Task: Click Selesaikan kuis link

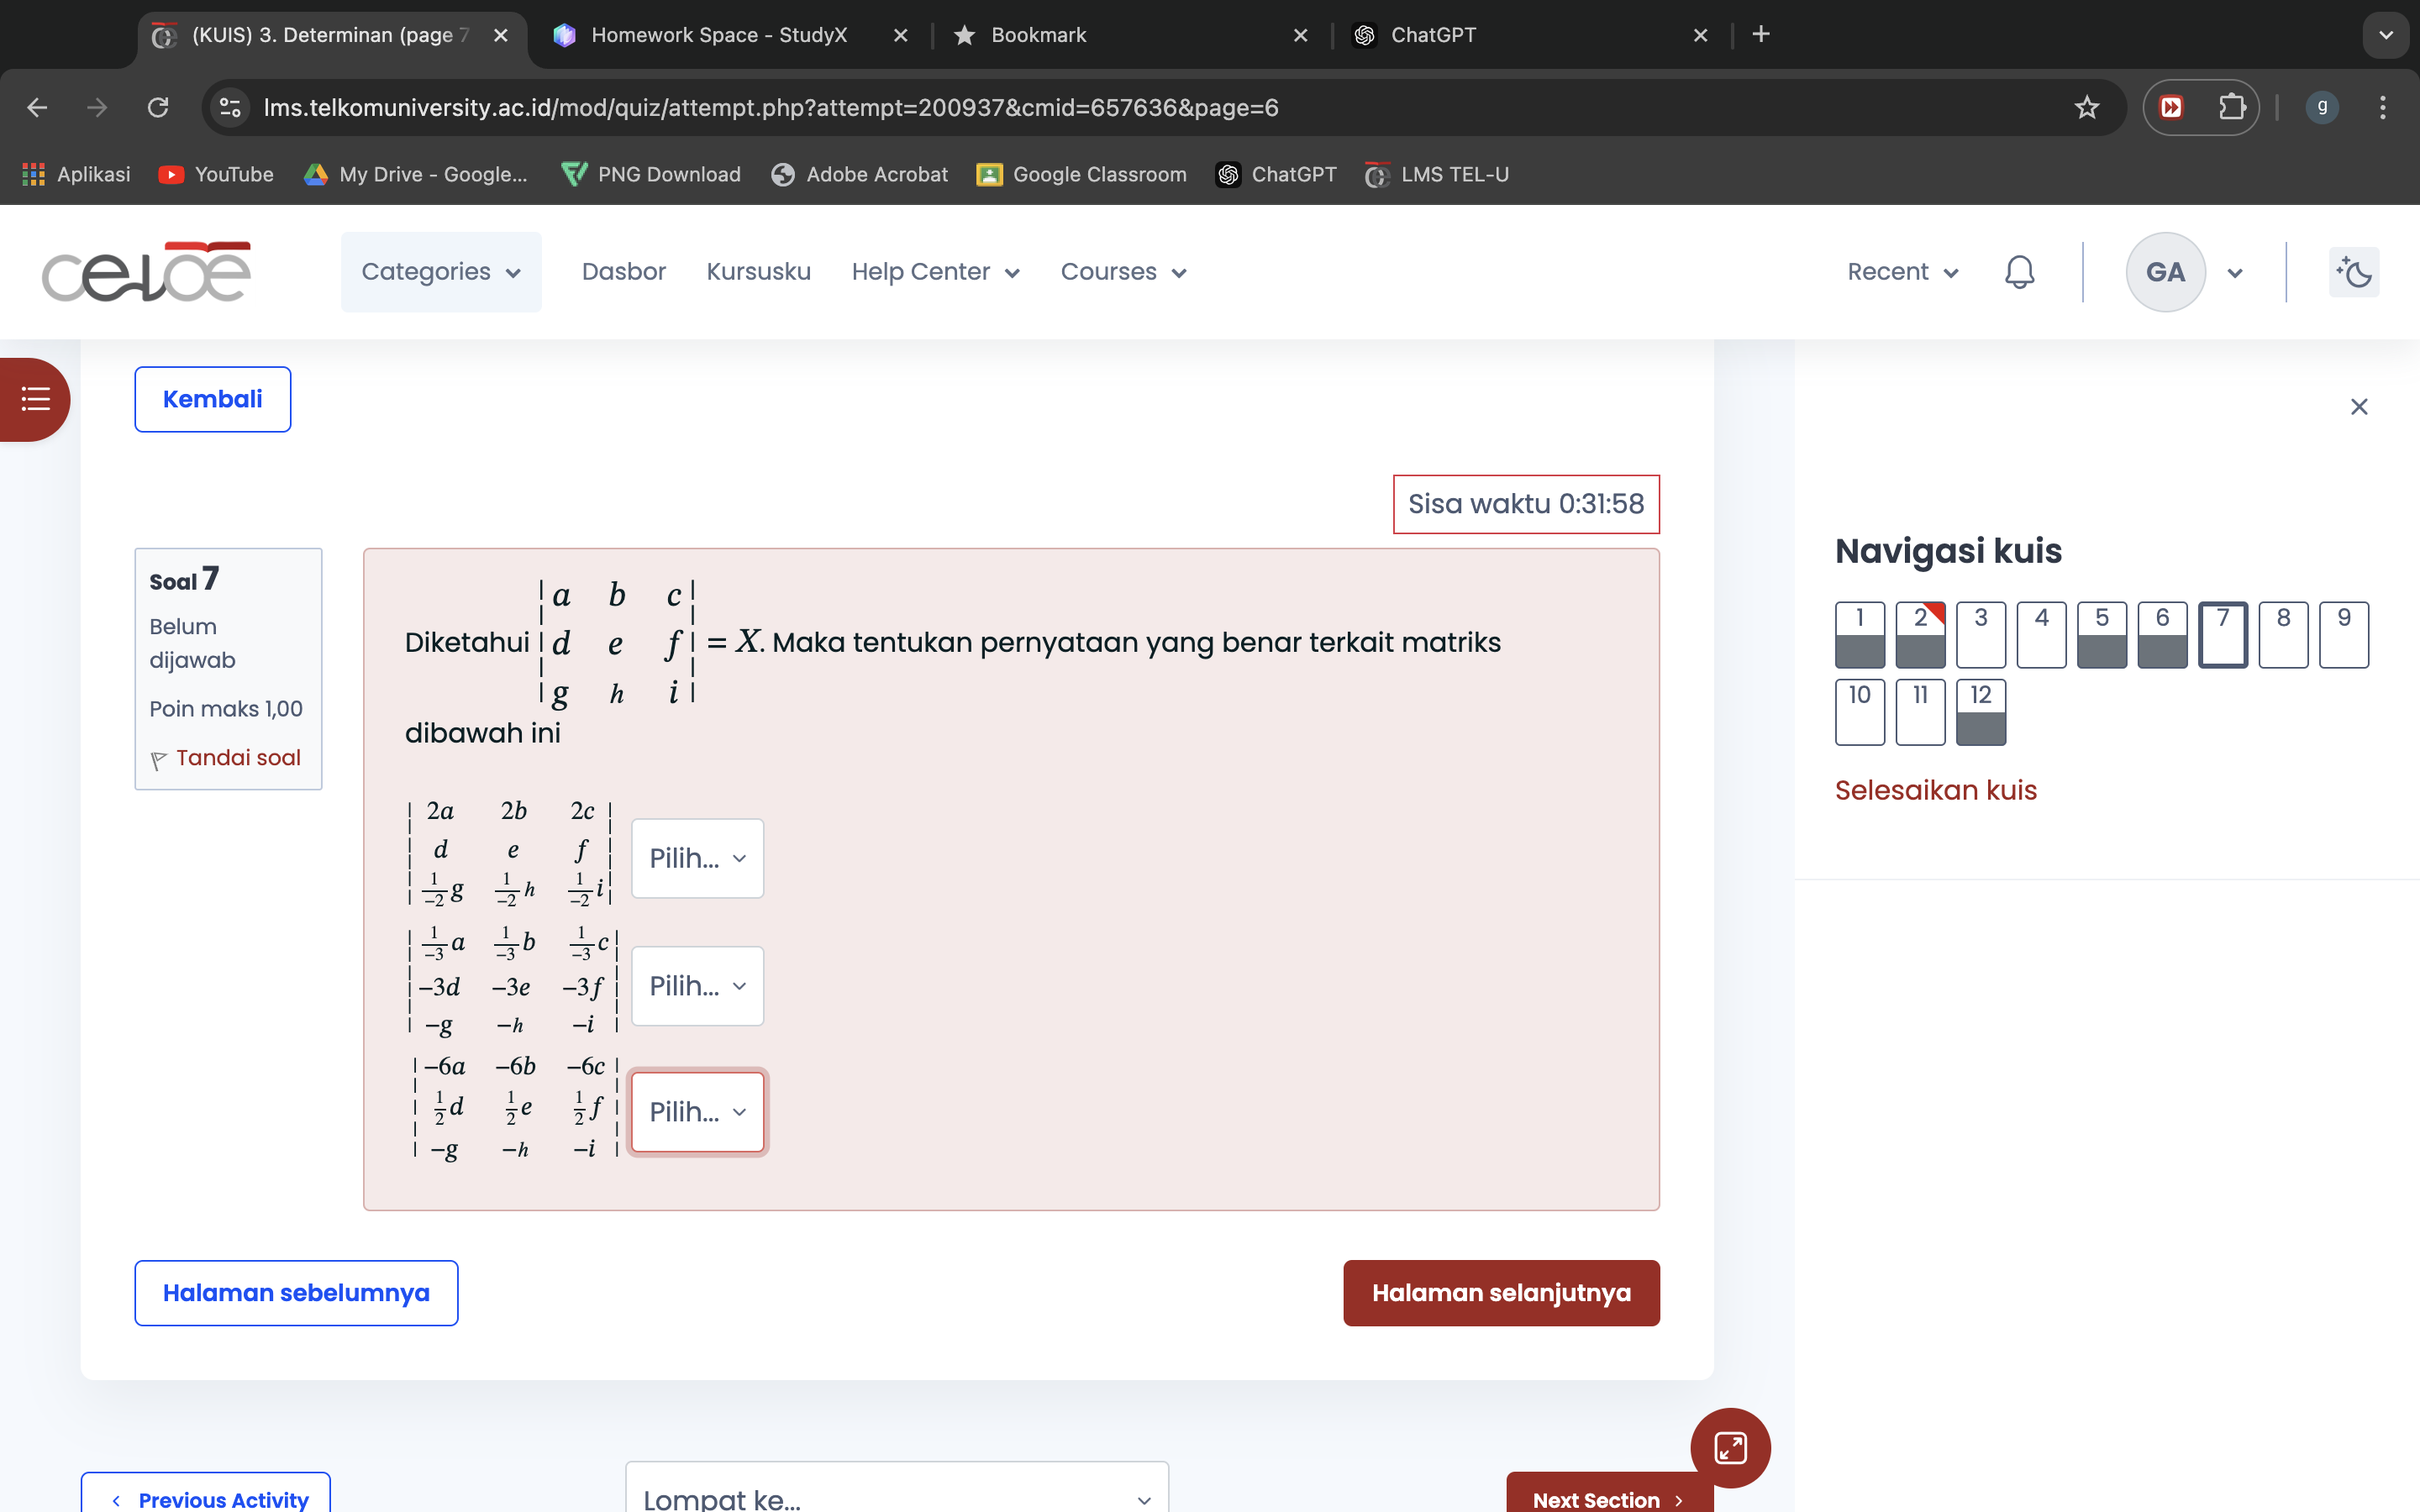Action: (1935, 790)
